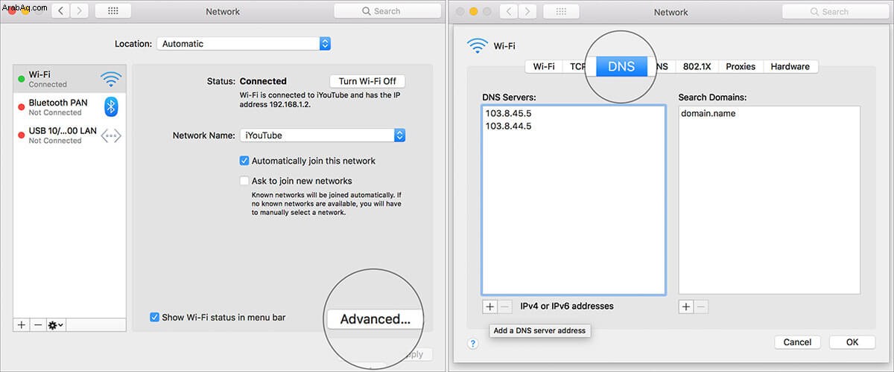
Task: Open help with the question mark button
Action: point(472,343)
